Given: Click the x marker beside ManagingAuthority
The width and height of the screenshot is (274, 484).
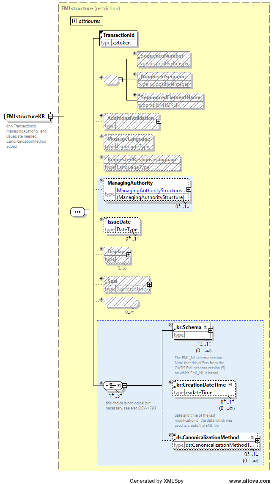Looking at the screenshot, I should (x=101, y=180).
